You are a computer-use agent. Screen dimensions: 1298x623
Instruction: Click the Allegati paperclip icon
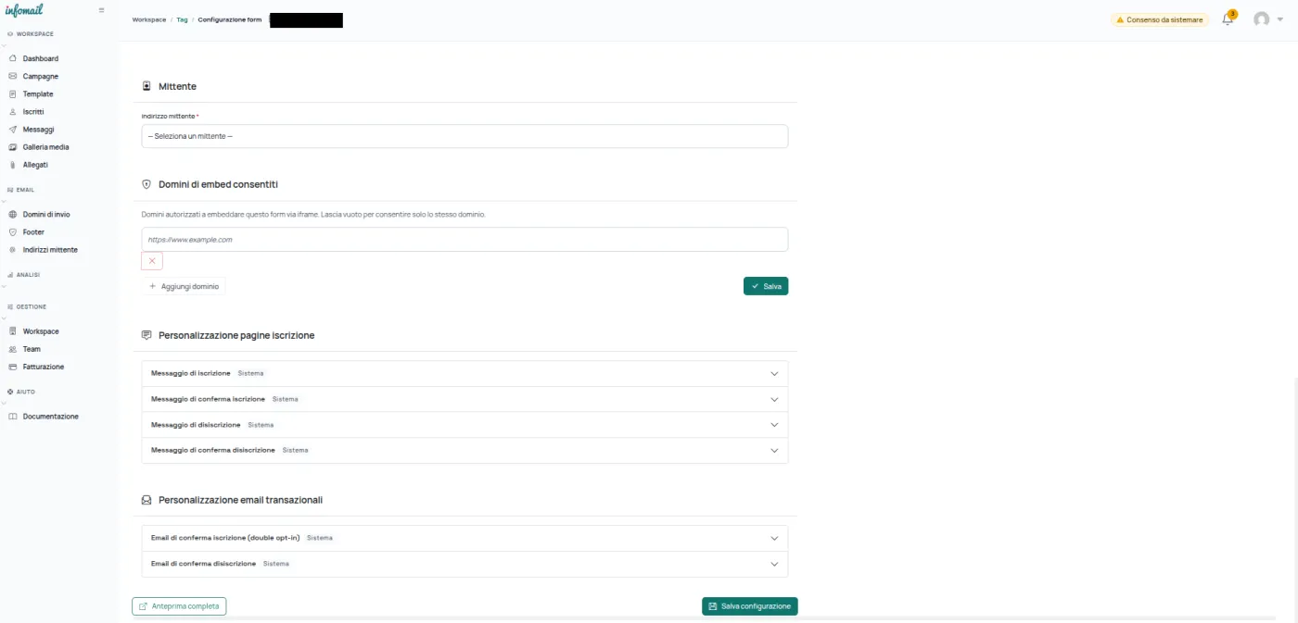(x=13, y=165)
